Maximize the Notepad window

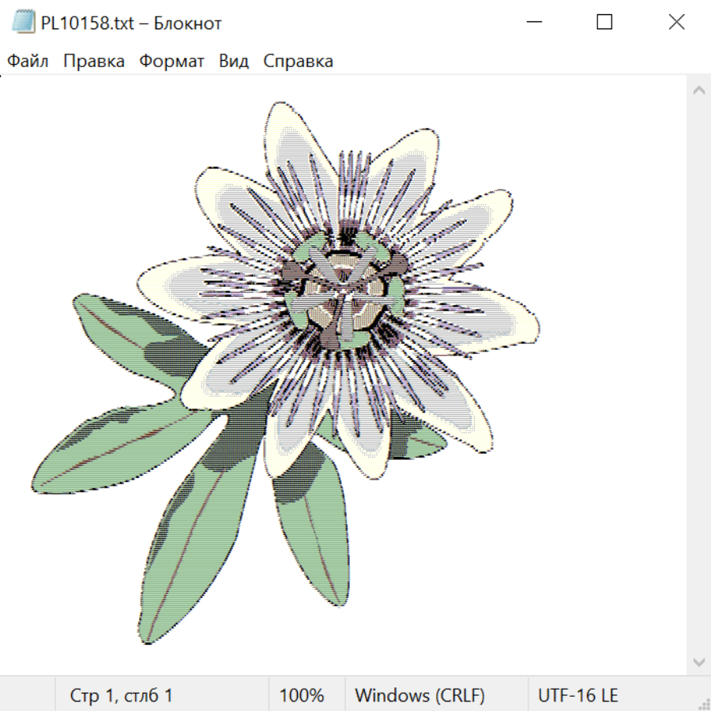click(604, 23)
